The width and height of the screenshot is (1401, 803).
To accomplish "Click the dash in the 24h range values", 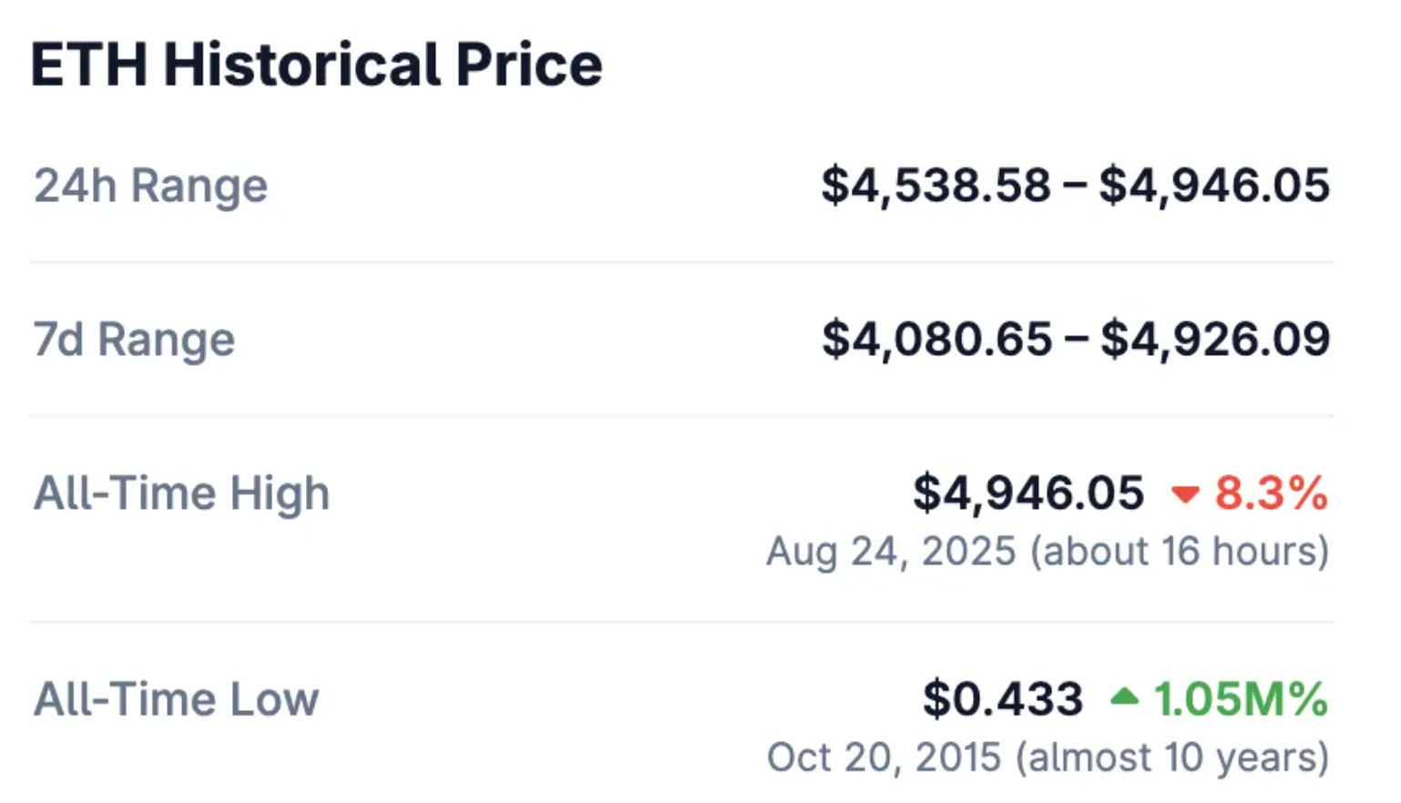I will (1075, 187).
